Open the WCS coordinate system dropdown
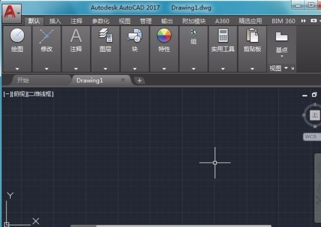Image resolution: width=321 pixels, height=227 pixels. point(312,137)
